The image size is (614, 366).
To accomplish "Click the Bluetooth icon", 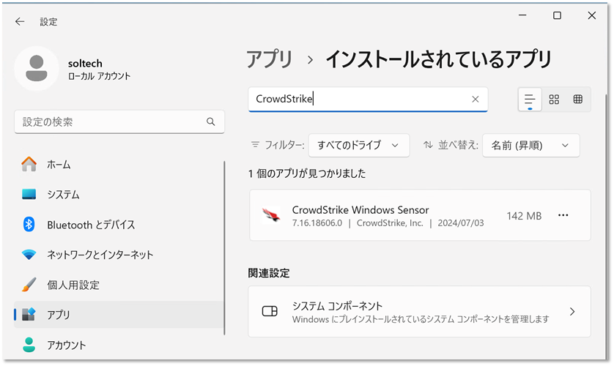I will (x=29, y=225).
